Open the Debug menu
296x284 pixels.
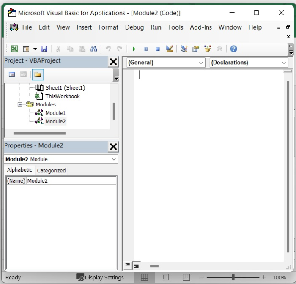click(134, 27)
